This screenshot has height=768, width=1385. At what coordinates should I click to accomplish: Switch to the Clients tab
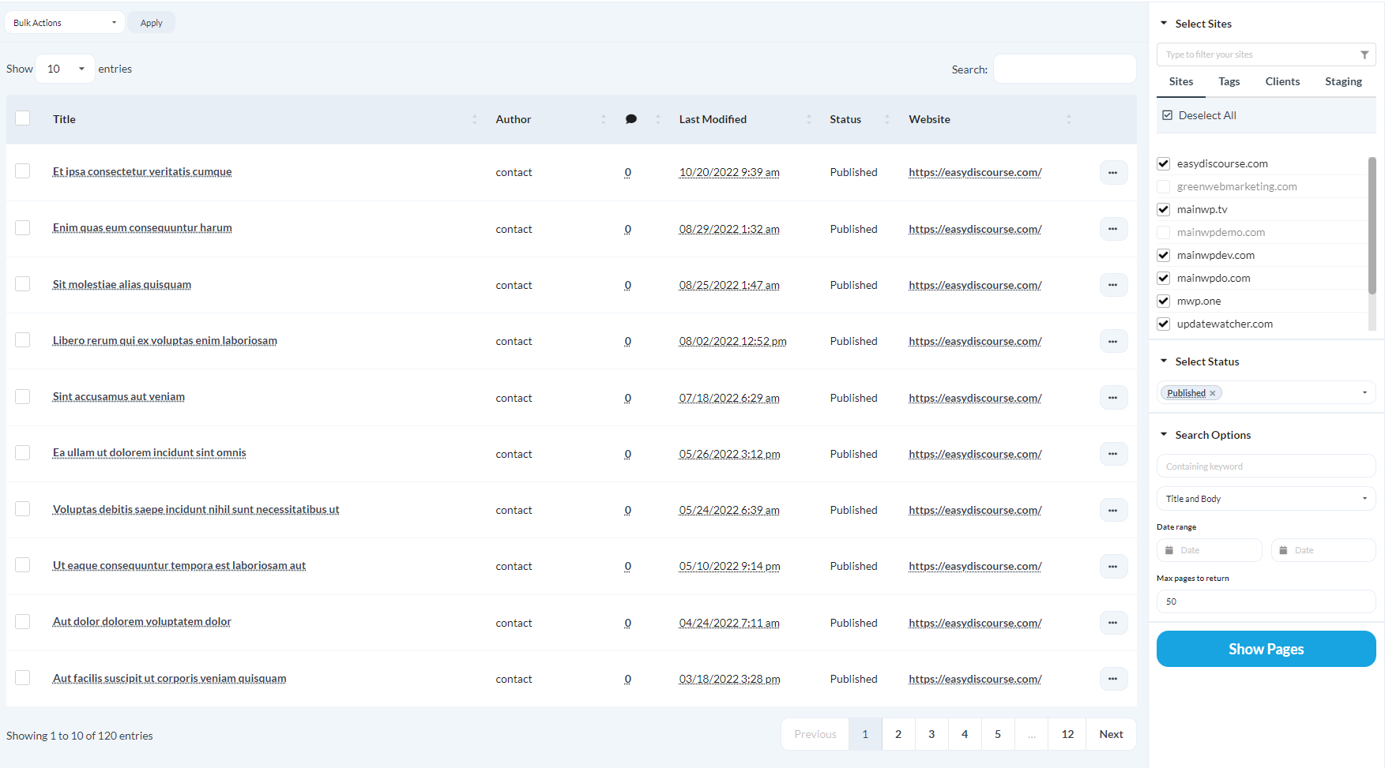coord(1282,81)
